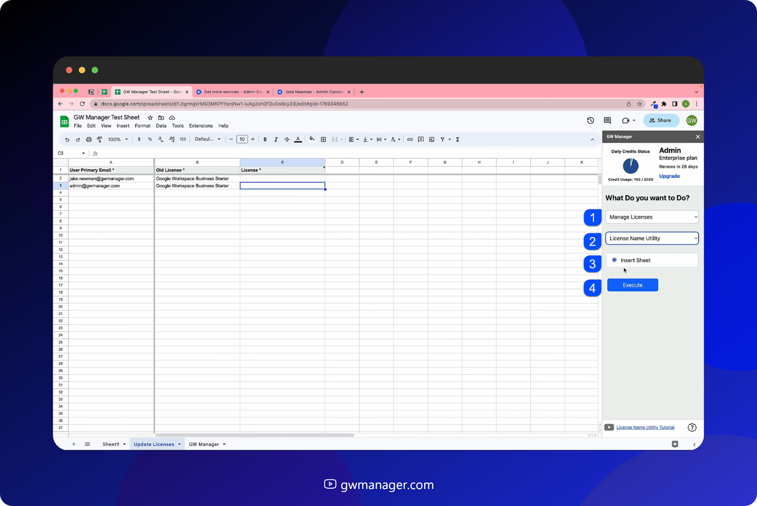Open License Name Utility dropdown
This screenshot has width=757, height=506.
point(652,238)
